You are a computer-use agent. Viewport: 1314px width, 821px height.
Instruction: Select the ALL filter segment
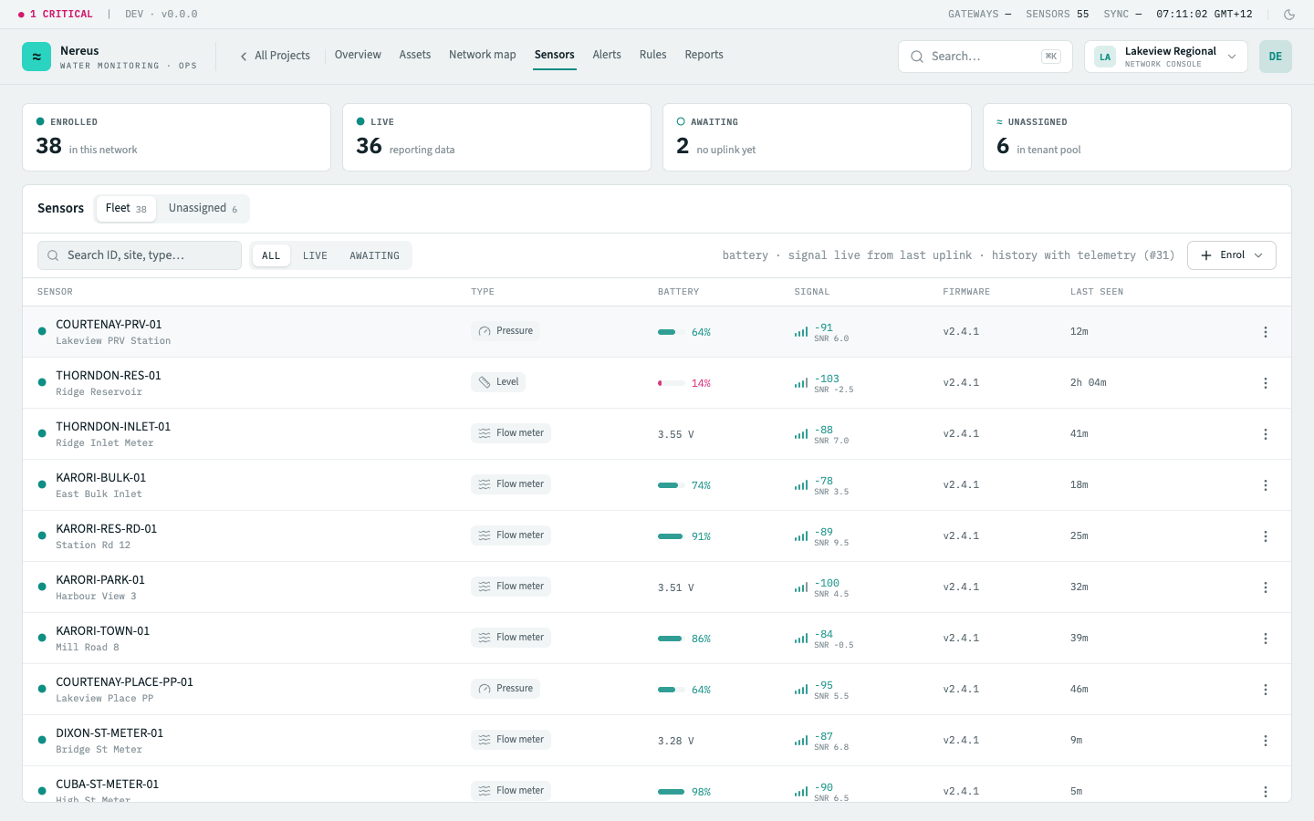pos(271,255)
